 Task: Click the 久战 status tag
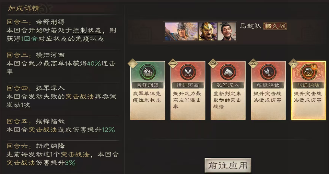pos(275,26)
